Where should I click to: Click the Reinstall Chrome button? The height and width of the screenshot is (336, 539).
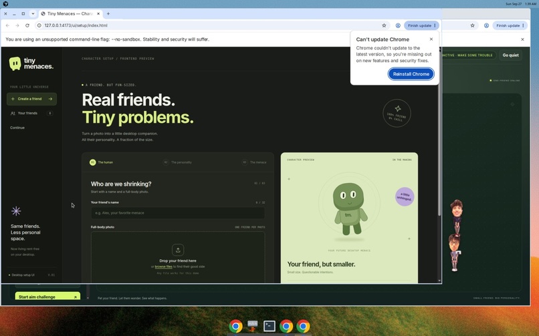[411, 74]
